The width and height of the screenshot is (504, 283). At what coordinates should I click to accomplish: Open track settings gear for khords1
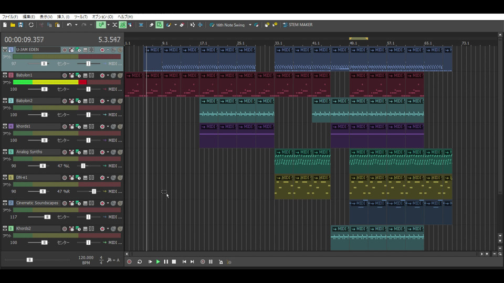[x=102, y=126]
